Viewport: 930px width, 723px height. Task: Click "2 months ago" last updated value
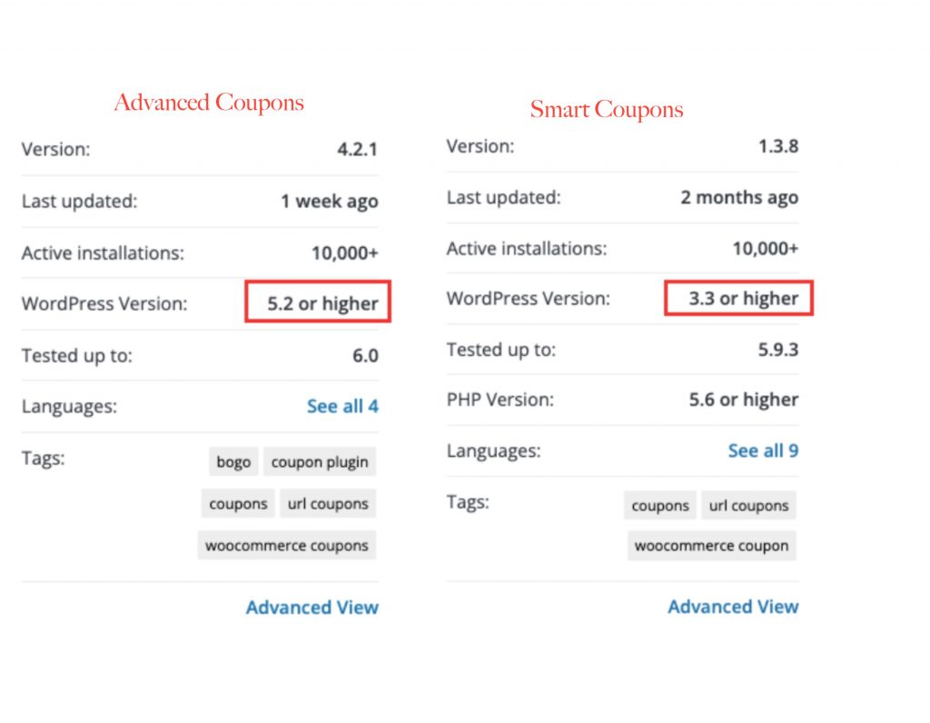(x=739, y=197)
